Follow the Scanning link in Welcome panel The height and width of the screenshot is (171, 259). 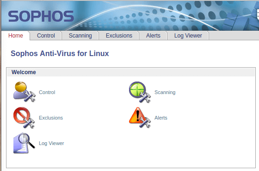pos(165,92)
